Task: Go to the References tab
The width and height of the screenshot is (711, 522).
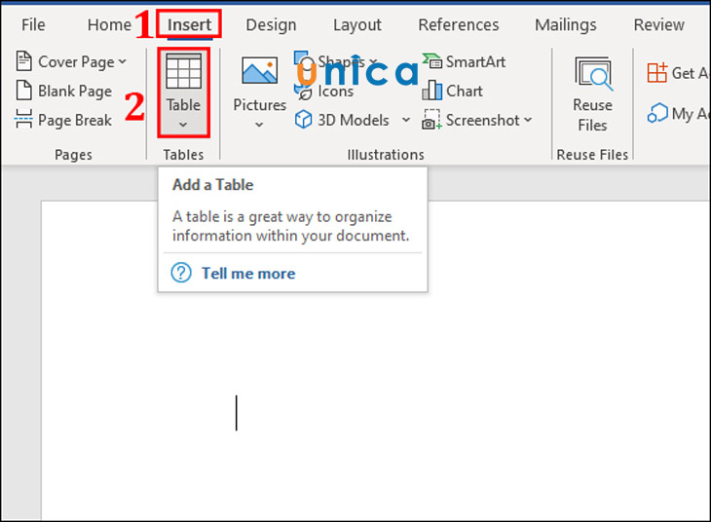Action: pyautogui.click(x=458, y=24)
